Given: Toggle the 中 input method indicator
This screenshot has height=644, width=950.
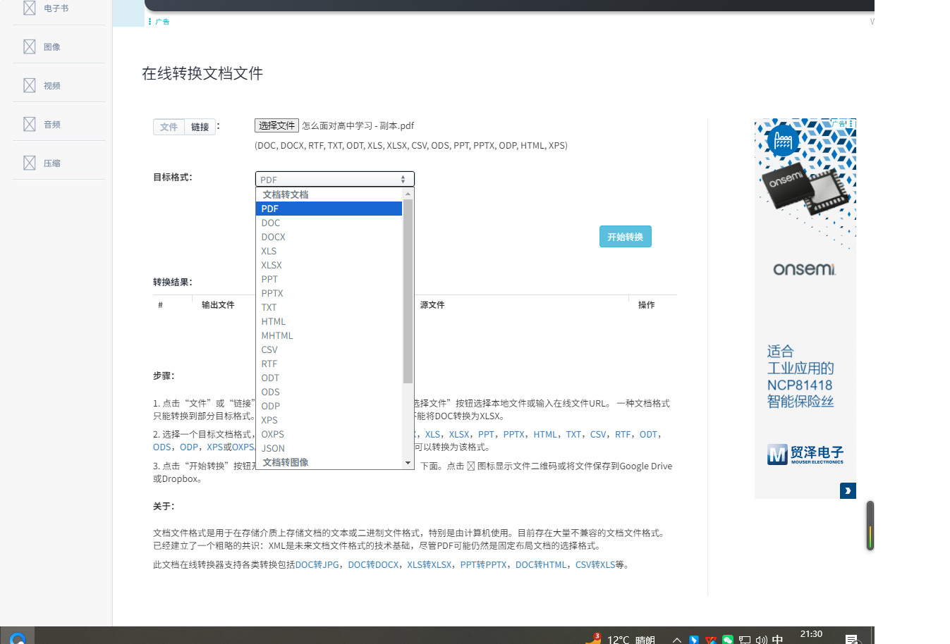Looking at the screenshot, I should pos(777,639).
